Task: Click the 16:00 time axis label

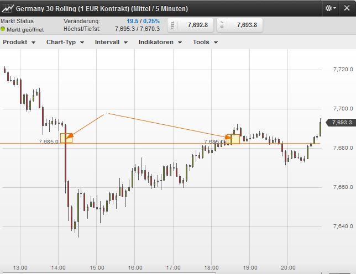Action: (x=135, y=268)
